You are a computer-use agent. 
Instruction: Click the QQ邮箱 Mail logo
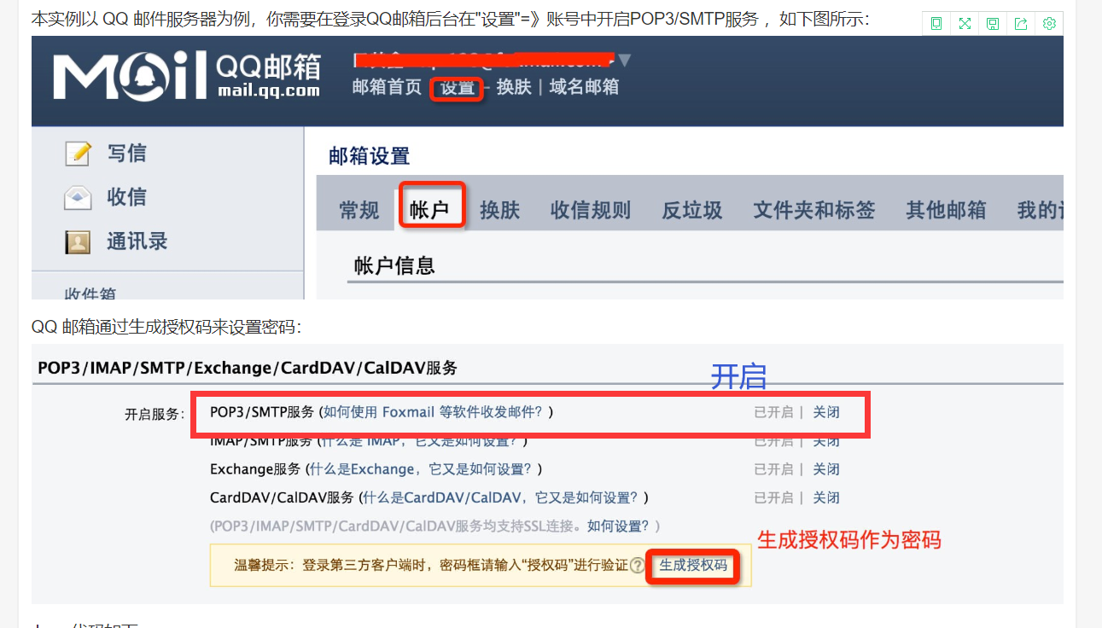tap(187, 75)
